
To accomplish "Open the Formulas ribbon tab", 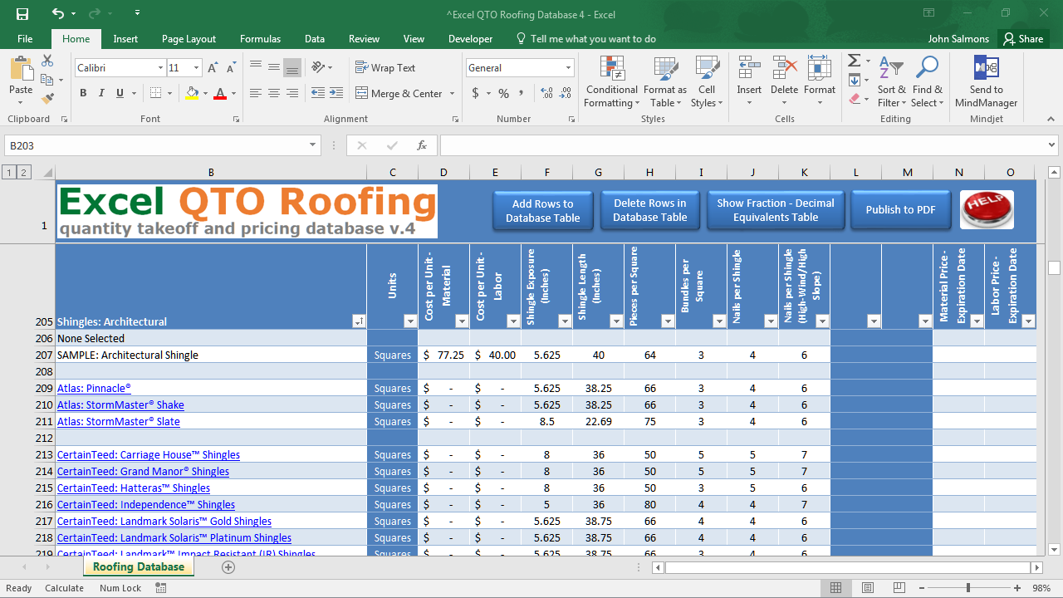I will 260,39.
